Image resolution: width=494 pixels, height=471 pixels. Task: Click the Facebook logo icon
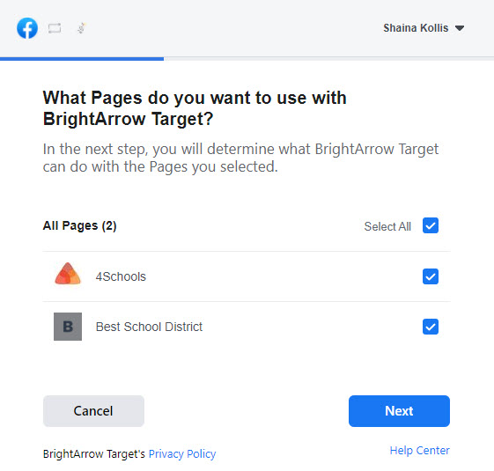27,28
